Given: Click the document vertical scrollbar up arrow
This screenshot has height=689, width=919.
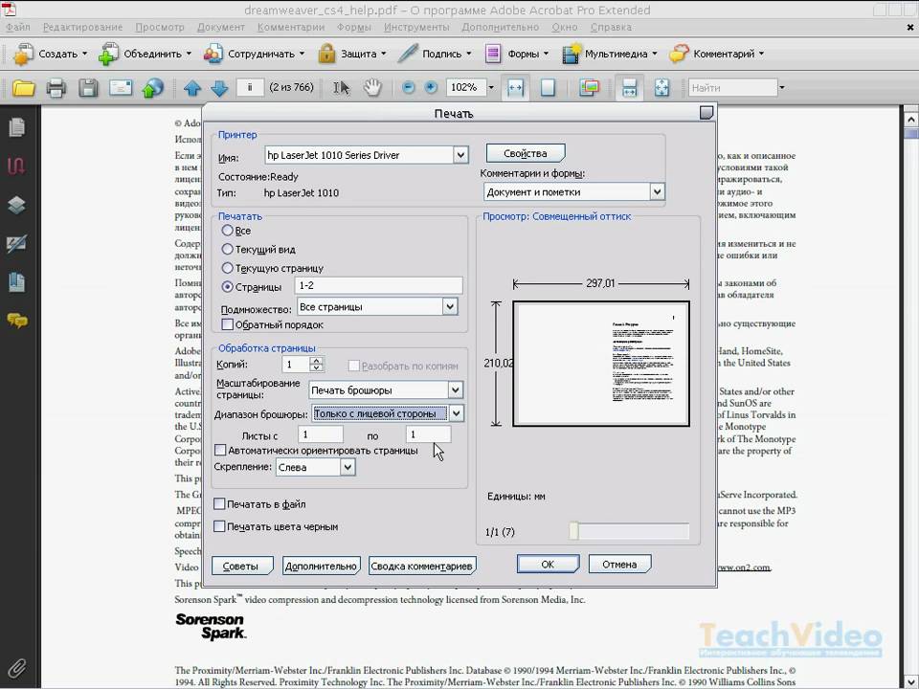Looking at the screenshot, I should pos(910,121).
